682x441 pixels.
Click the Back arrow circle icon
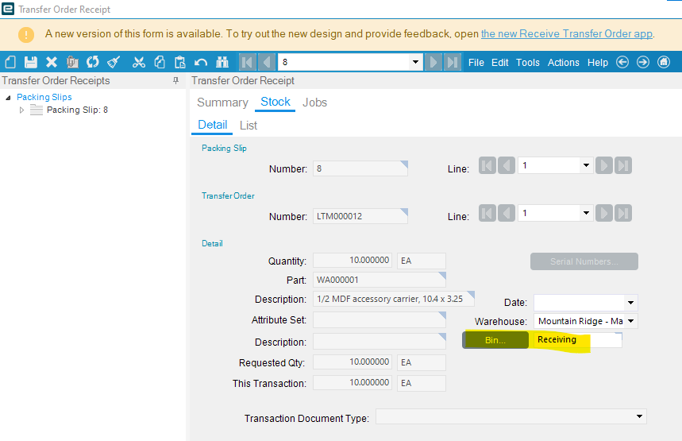[x=622, y=62]
